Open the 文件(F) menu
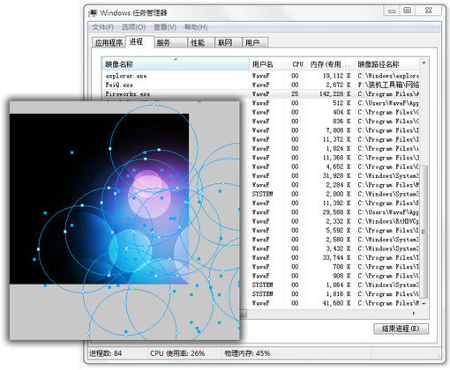 102,27
